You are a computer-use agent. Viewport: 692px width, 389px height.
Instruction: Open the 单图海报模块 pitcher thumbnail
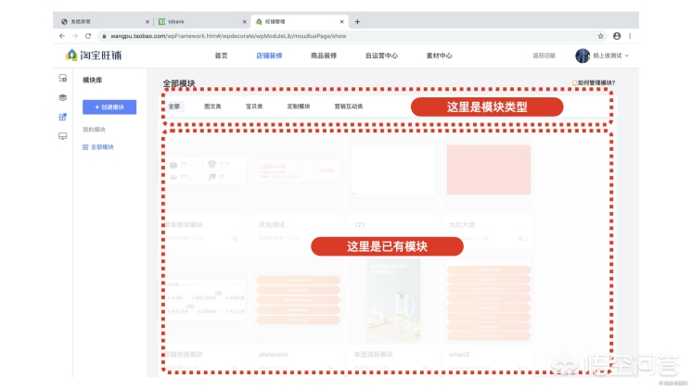pos(393,300)
